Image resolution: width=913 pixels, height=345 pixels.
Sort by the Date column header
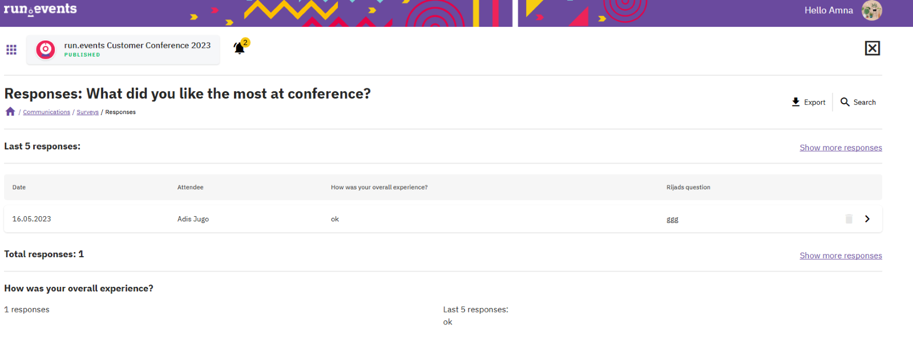pyautogui.click(x=19, y=187)
